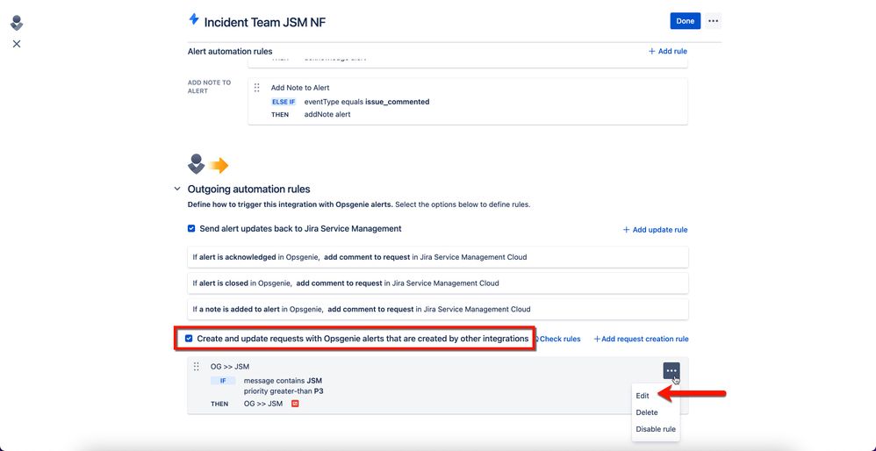
Task: Click the Add rule link
Action: tap(668, 52)
